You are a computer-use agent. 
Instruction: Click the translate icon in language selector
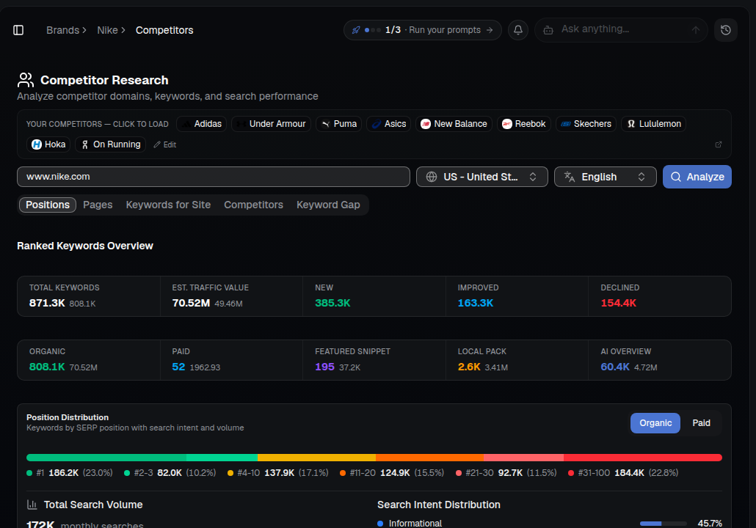pos(570,177)
